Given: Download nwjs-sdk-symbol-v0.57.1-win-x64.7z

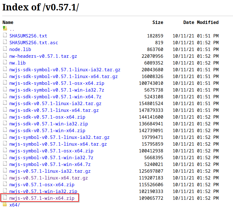Looking at the screenshot, I should 55,97.
